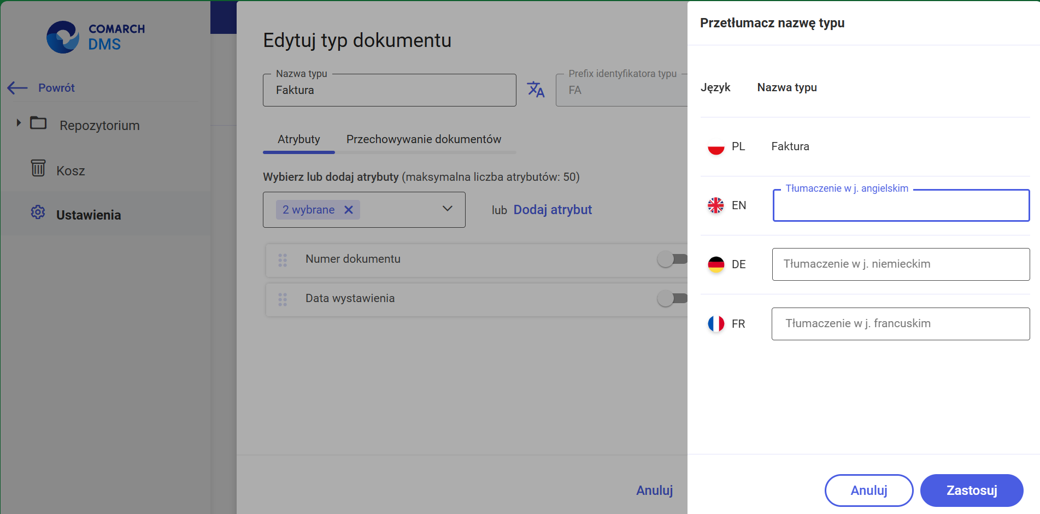1040x514 pixels.
Task: Toggle the Numer dokumentu switch
Action: (673, 259)
